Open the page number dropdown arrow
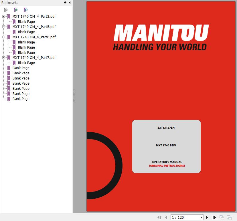 coord(201,217)
